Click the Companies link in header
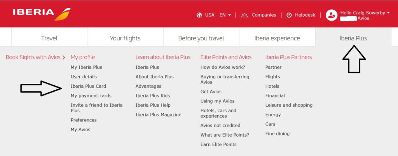 coord(264,15)
